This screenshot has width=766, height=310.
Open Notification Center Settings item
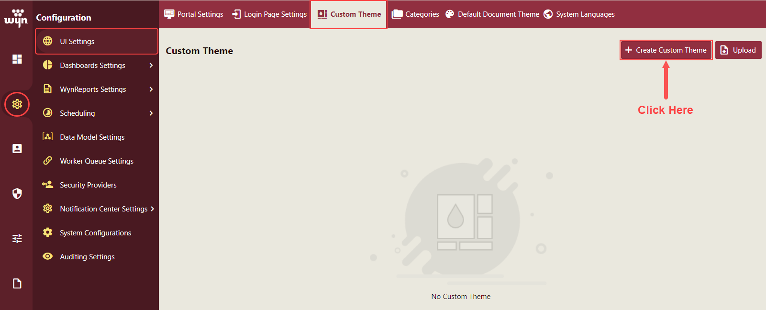[97, 209]
